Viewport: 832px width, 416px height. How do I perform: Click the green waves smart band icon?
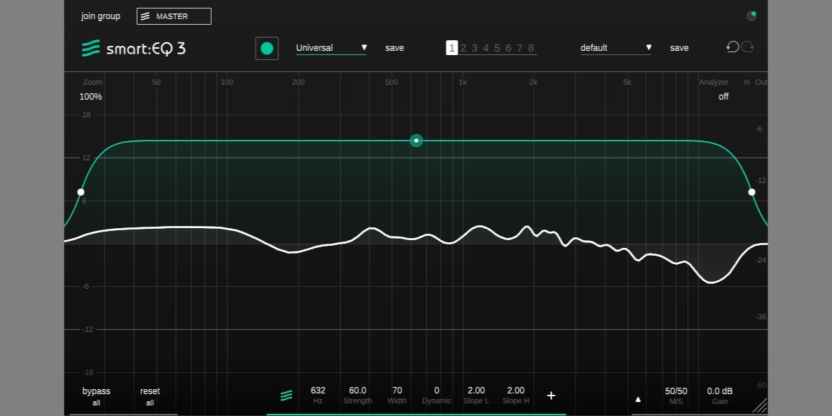click(287, 396)
